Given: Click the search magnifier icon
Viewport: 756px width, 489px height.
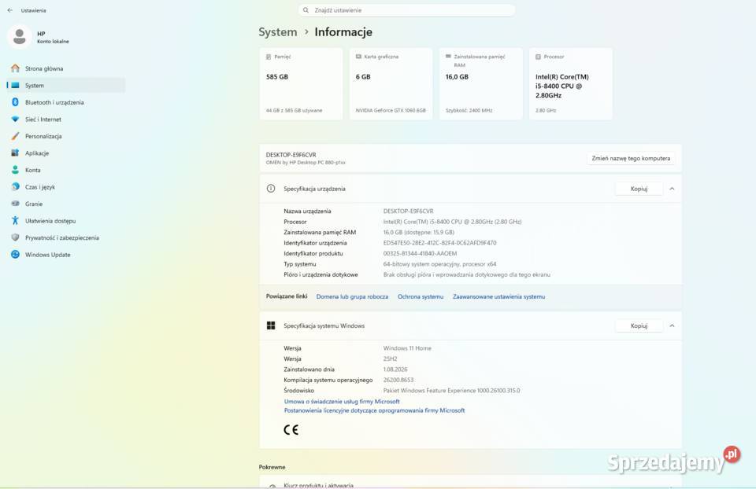Looking at the screenshot, I should (x=306, y=10).
